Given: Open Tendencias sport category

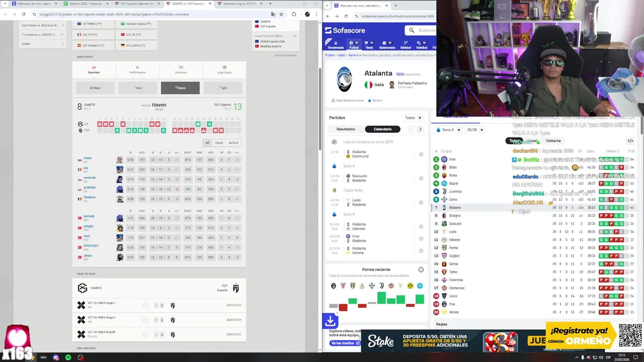Looking at the screenshot, I should coord(336,45).
